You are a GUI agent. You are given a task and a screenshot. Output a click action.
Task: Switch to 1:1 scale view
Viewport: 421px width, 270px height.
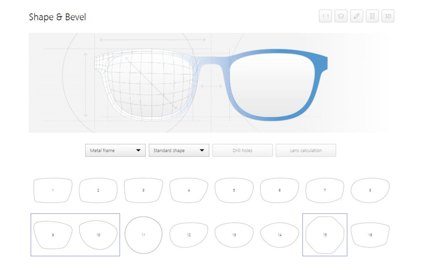[x=325, y=16]
